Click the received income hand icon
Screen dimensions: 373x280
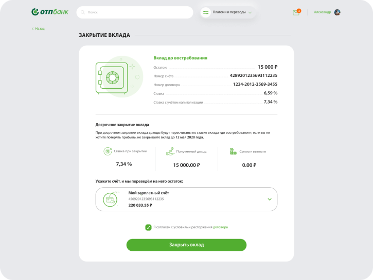[x=170, y=151]
